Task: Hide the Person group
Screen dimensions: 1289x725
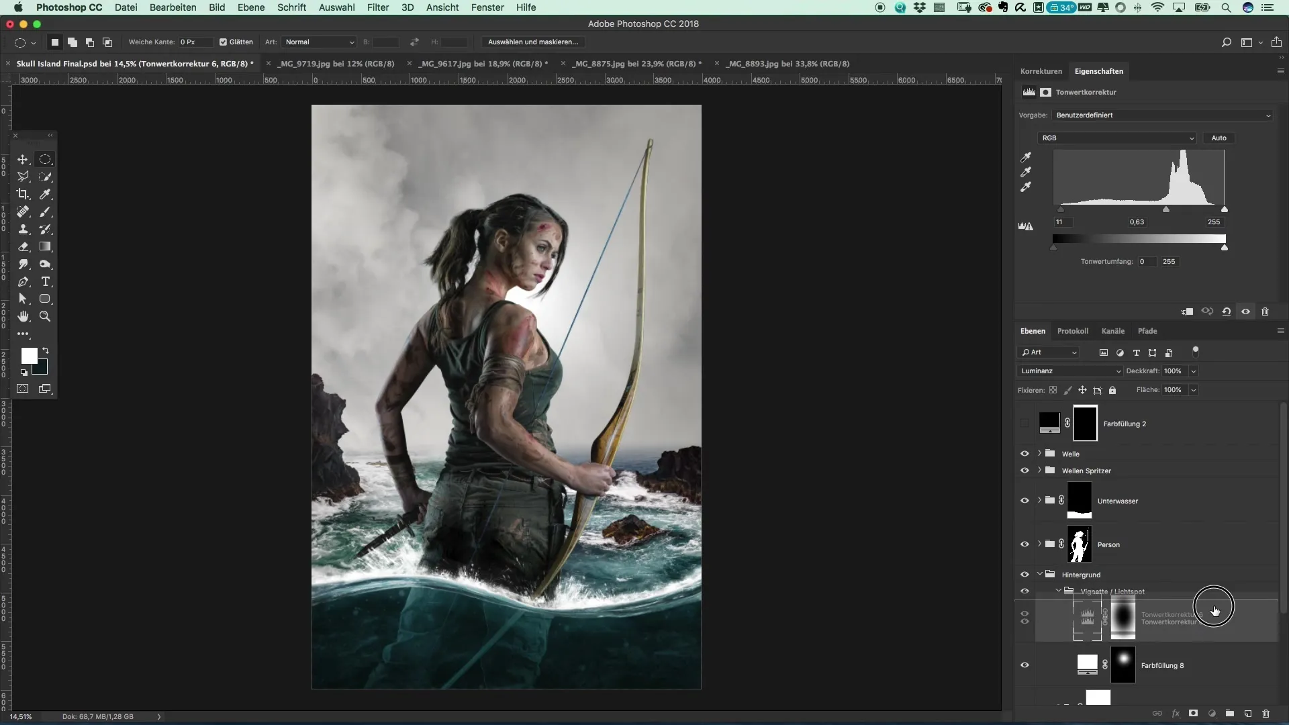Action: tap(1024, 544)
